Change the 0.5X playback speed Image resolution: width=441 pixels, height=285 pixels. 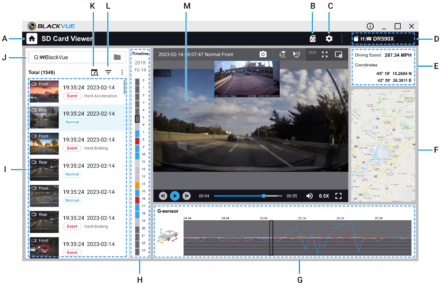[x=324, y=196]
